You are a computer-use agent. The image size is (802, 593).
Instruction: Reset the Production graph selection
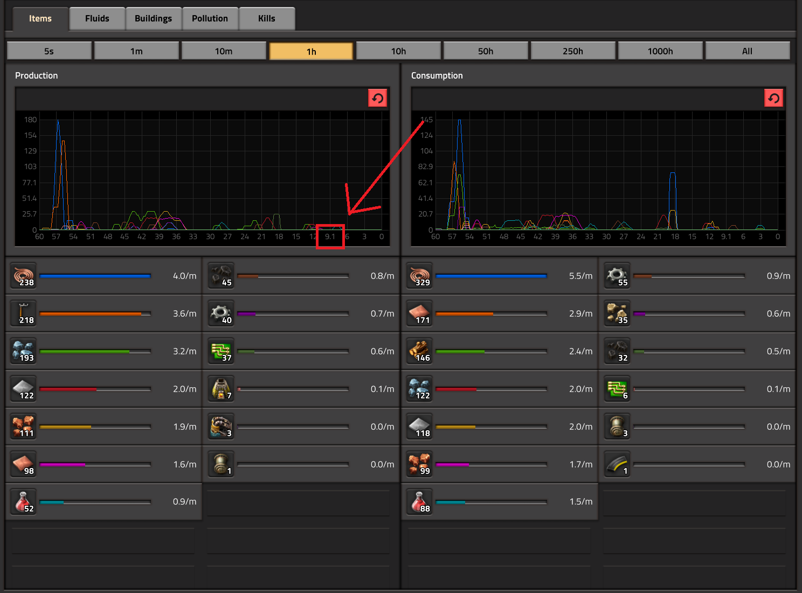(x=378, y=98)
